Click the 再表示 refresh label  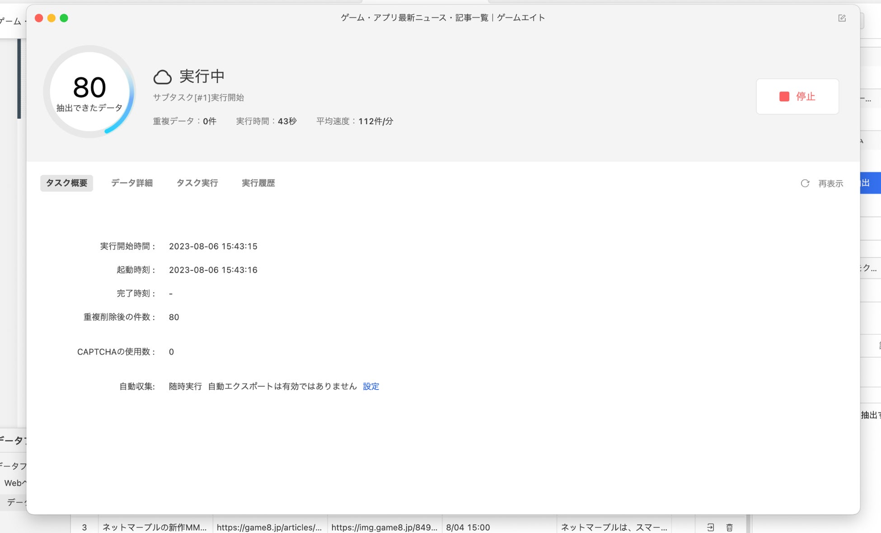click(x=830, y=184)
